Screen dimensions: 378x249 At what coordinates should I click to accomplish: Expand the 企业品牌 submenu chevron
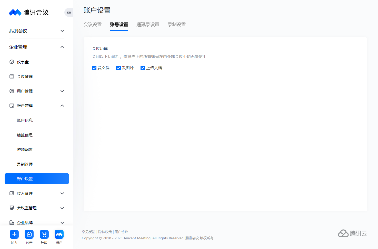[62, 223]
